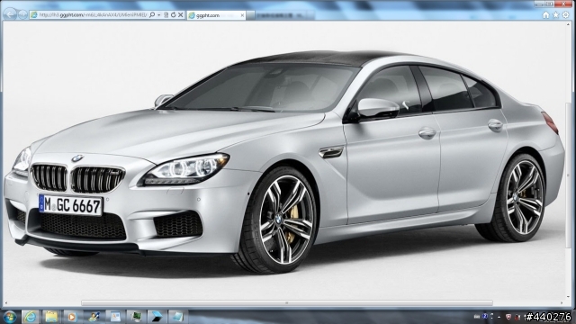Click the blue arrow-shaped taskbar icon
This screenshot has height=324, width=576.
click(157, 317)
